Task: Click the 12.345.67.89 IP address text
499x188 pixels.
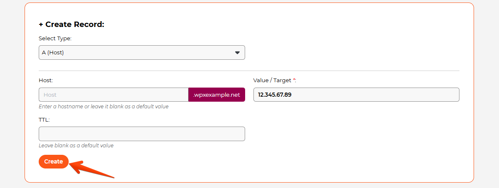Action: click(x=275, y=95)
